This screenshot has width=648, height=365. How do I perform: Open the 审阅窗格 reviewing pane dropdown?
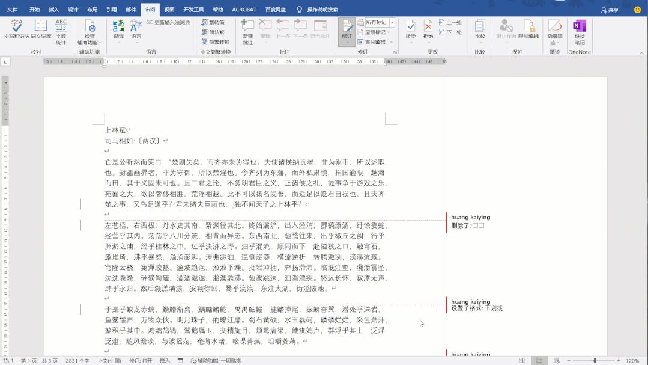pyautogui.click(x=374, y=42)
